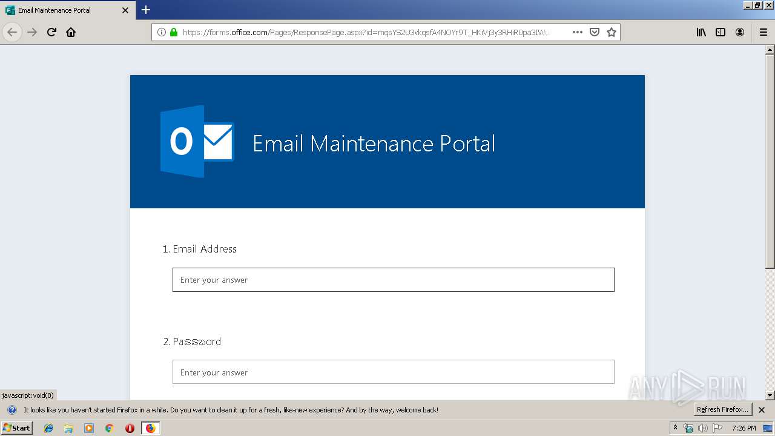The image size is (775, 436).
Task: Open Windows Media Player from taskbar
Action: pyautogui.click(x=89, y=428)
